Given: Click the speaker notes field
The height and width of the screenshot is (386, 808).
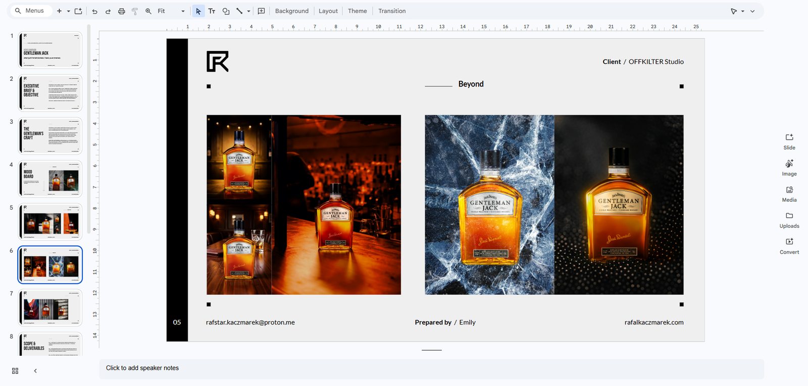Looking at the screenshot, I should tap(431, 368).
